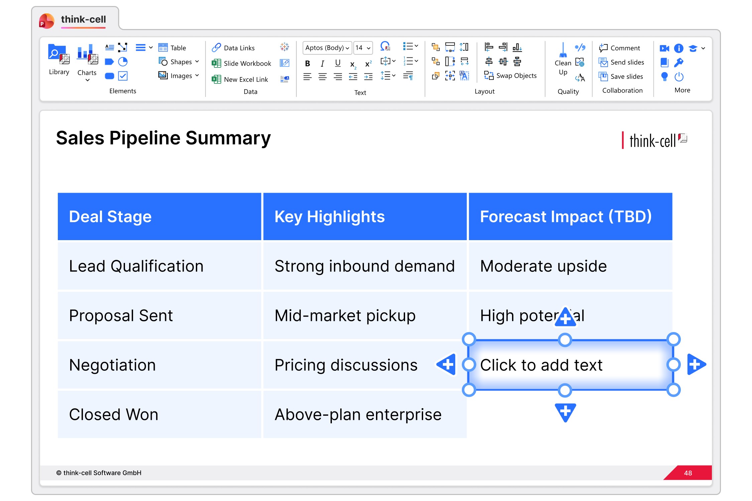Expand the Shapes dropdown
The height and width of the screenshot is (501, 752).
point(197,62)
